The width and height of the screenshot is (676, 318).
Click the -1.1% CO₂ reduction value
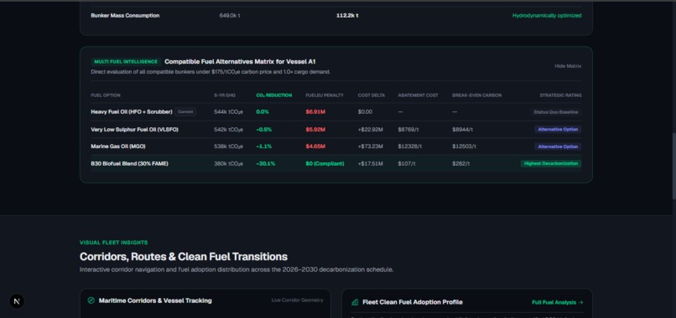coord(264,146)
